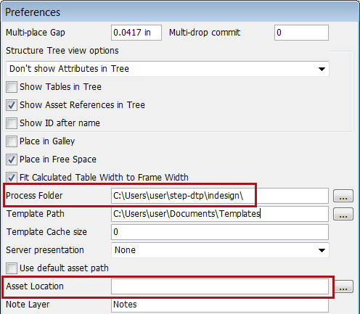
Task: Click the Note Layer field containing Notes
Action: pyautogui.click(x=220, y=305)
